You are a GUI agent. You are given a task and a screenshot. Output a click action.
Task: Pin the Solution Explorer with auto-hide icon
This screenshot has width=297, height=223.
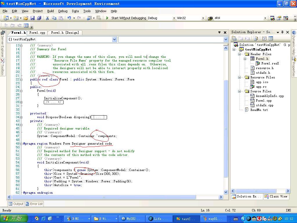[x=282, y=32]
